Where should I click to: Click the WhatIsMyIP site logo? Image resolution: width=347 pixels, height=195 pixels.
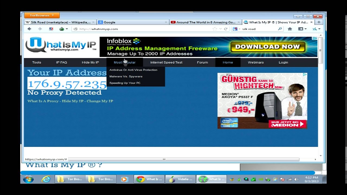[61, 45]
